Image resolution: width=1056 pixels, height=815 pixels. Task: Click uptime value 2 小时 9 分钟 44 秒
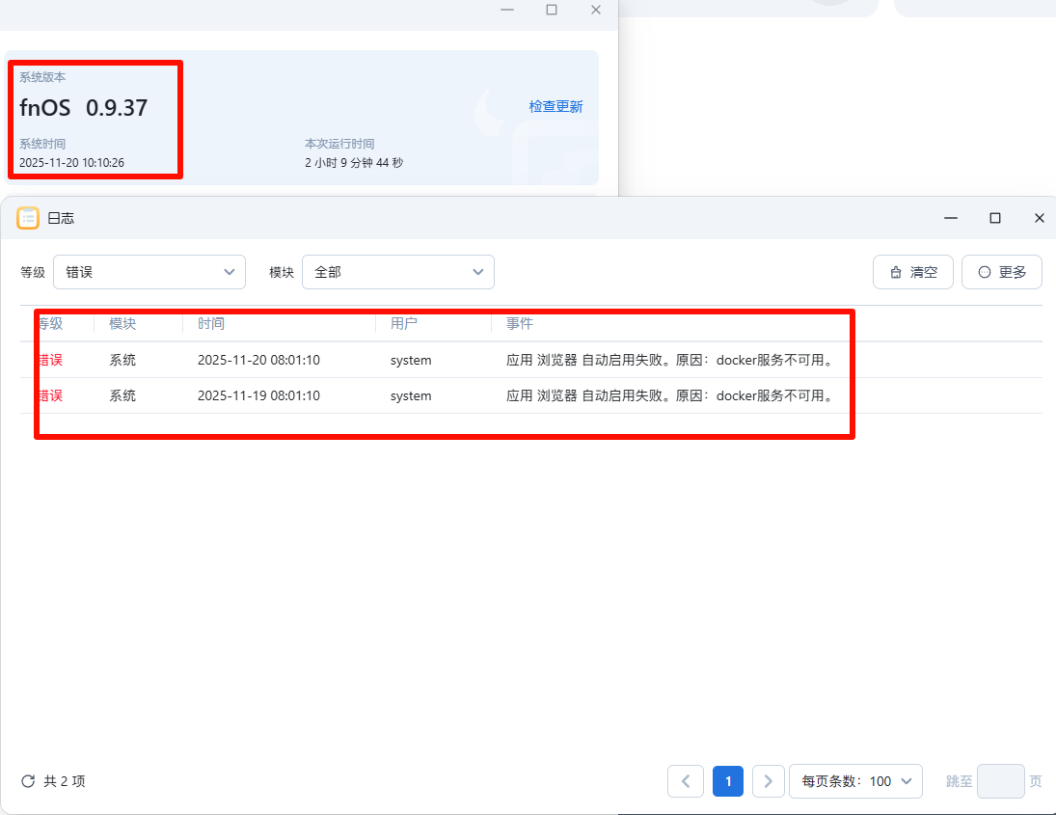354,162
